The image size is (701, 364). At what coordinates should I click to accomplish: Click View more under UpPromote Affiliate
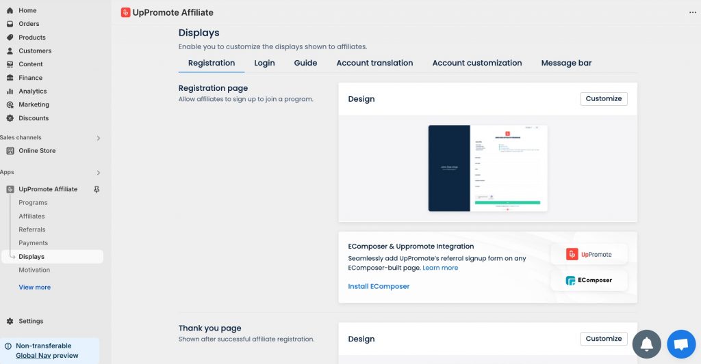(x=34, y=288)
